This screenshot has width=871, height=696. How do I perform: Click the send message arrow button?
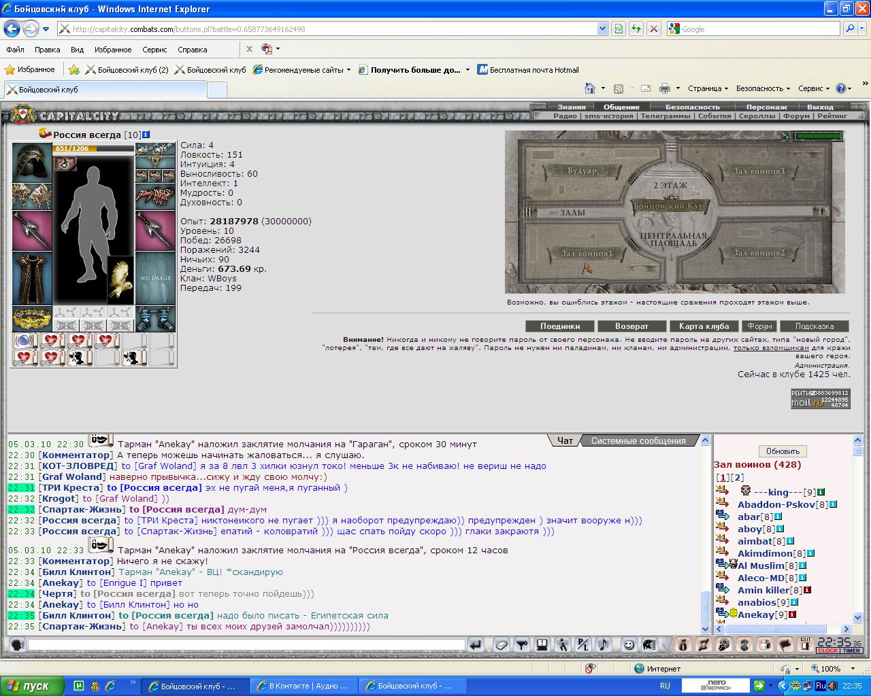476,644
